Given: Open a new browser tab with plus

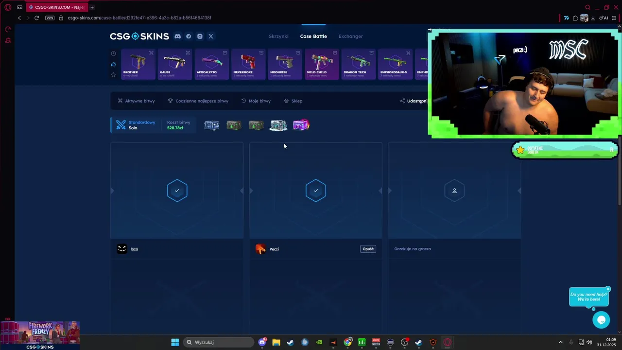Looking at the screenshot, I should click(92, 7).
